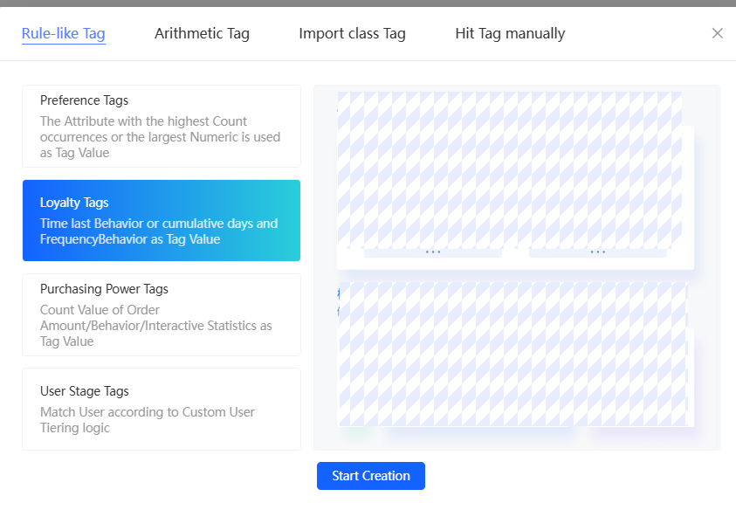This screenshot has width=736, height=510.
Task: Choose the User Stage Tags card
Action: coord(162,409)
